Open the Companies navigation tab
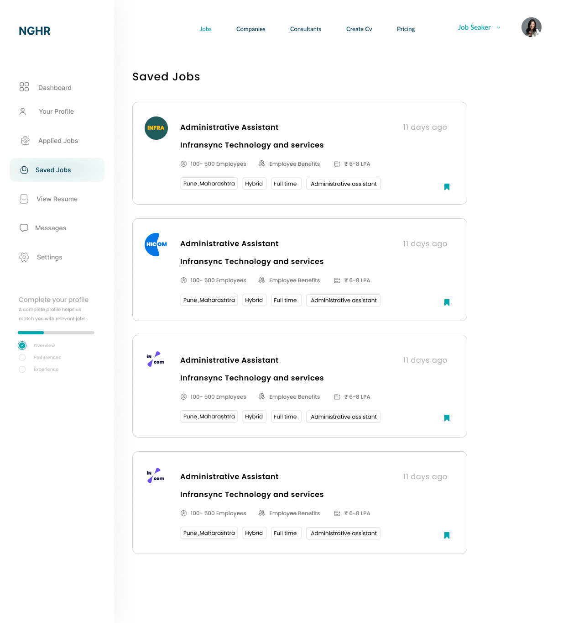This screenshot has height=623, width=584. [251, 29]
